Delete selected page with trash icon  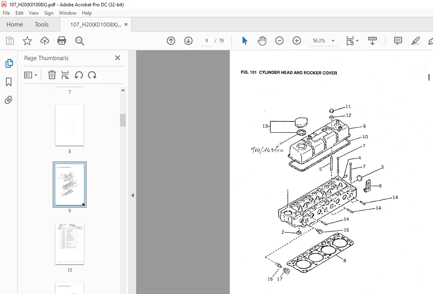click(x=52, y=75)
